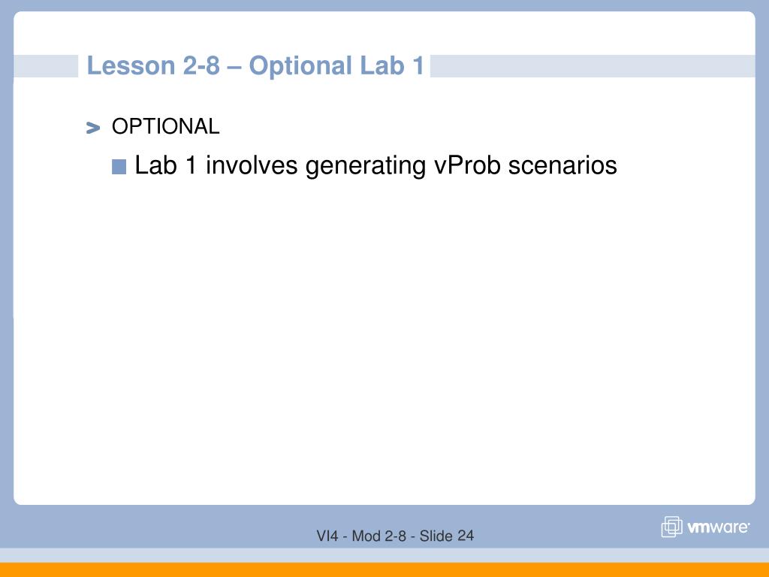Viewport: 769px width, 577px height.
Task: Select the slide title Lesson 2-8 Optional Lab 1
Action: coord(255,66)
